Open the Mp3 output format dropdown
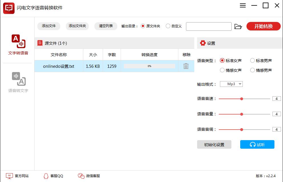 [231, 84]
